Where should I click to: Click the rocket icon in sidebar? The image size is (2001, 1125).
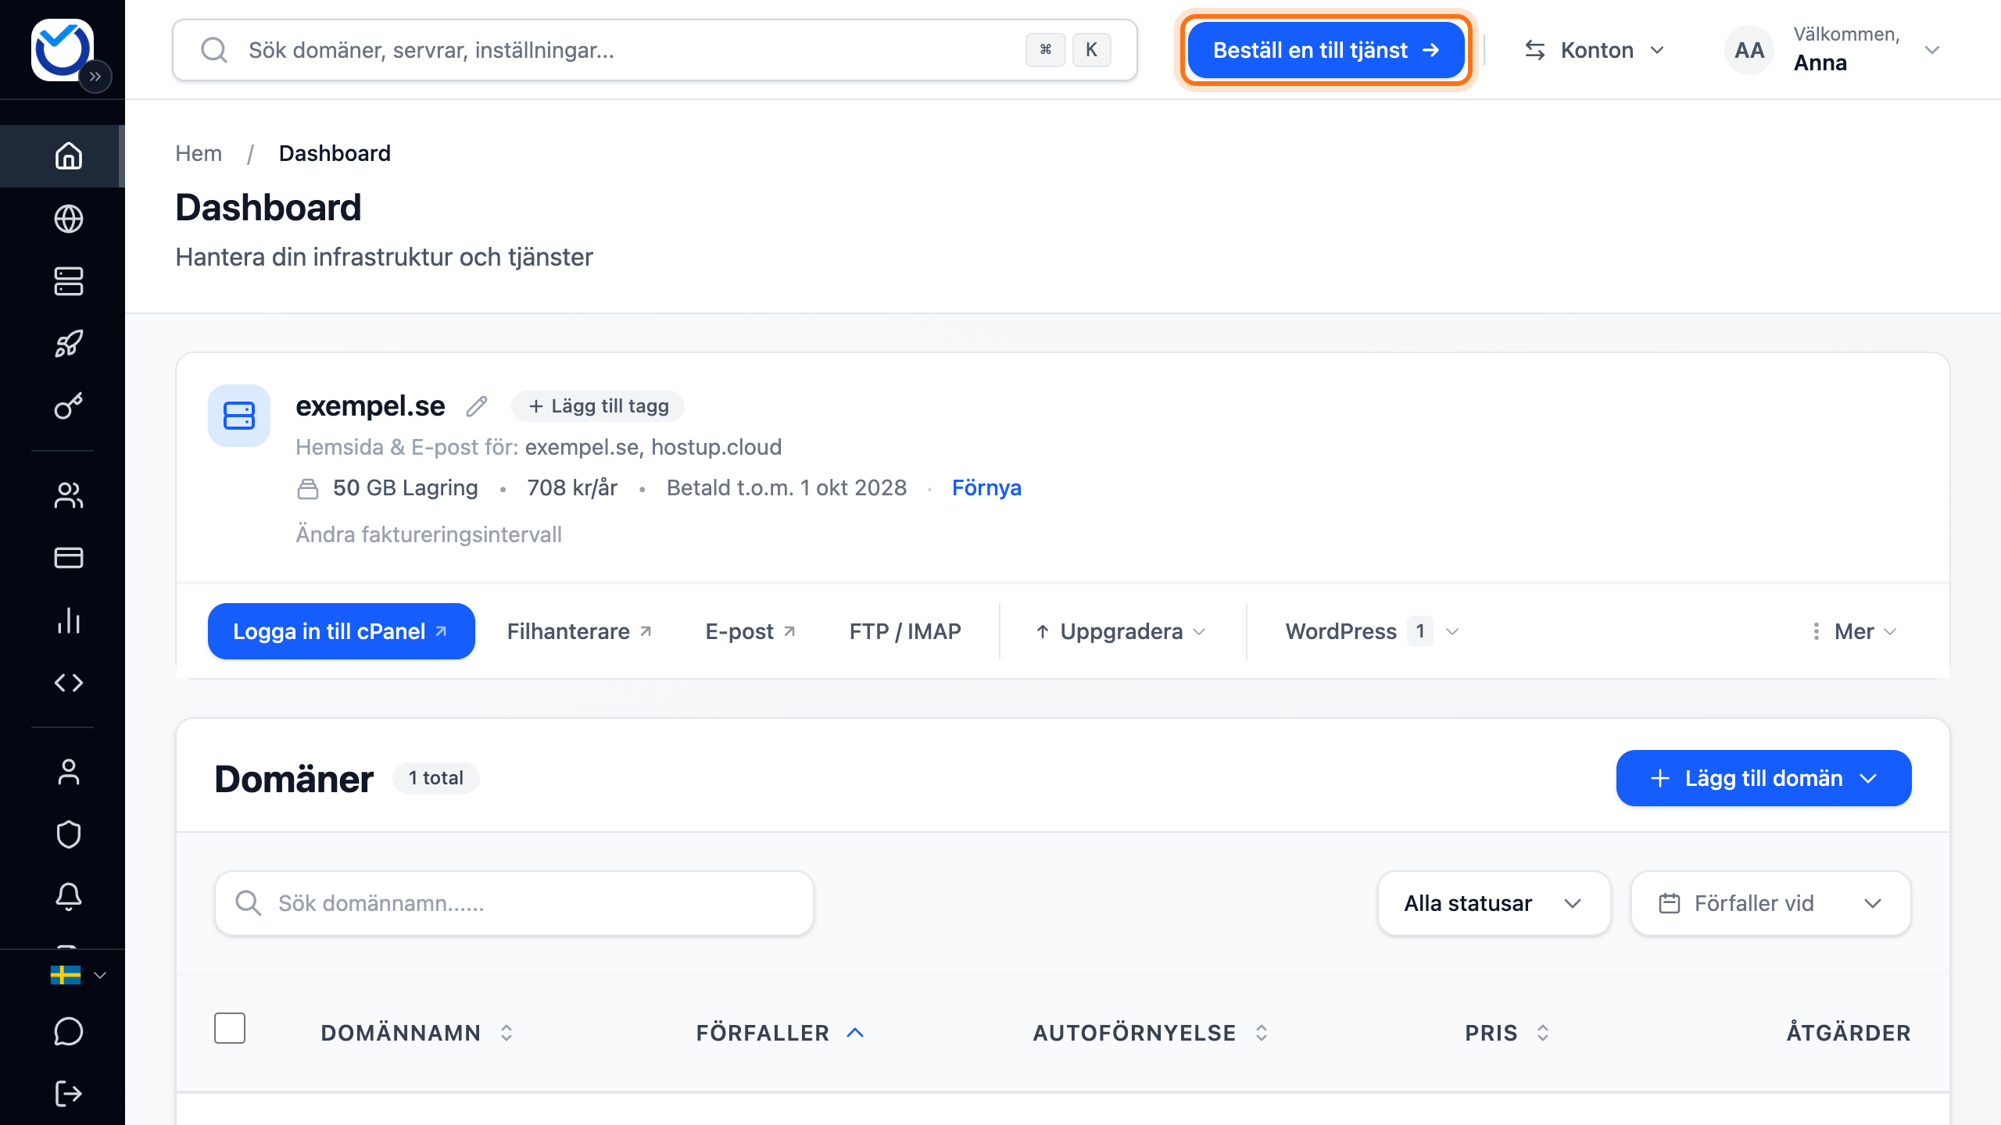coord(69,344)
